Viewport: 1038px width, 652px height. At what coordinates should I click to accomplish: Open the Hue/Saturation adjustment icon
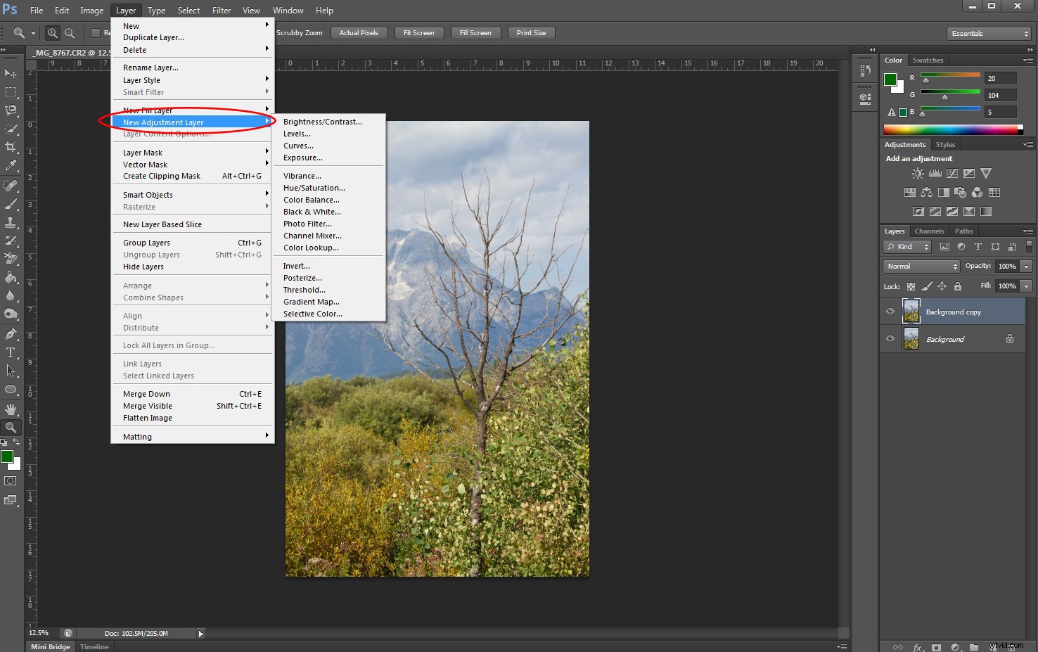pos(910,193)
